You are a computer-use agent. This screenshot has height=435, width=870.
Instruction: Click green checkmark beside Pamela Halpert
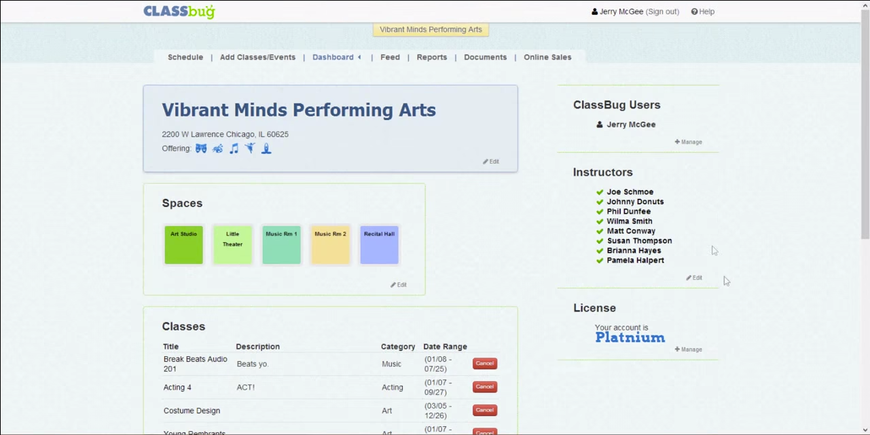coord(600,261)
